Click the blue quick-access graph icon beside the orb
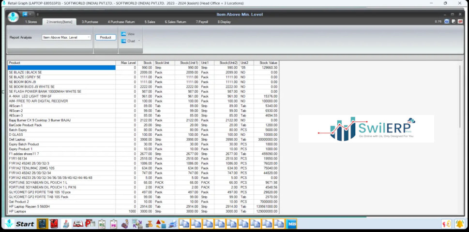Viewport: 469px width, 232px height. coord(25,14)
